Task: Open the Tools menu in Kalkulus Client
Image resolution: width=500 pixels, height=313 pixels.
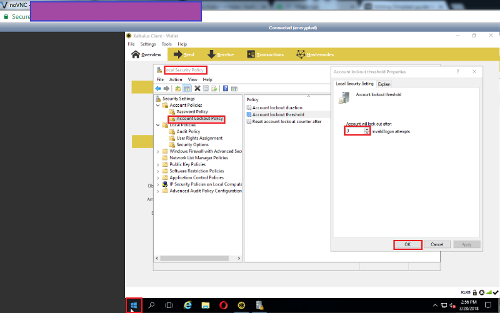Action: [166, 44]
